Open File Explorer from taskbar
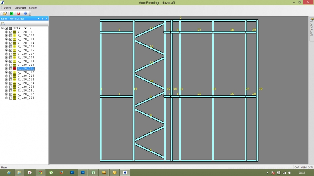 point(19,172)
